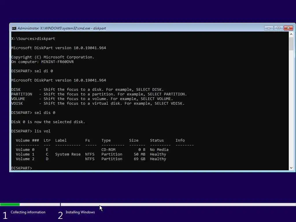Click the 'Volume 1' row label
296x222 pixels.
[25, 154]
